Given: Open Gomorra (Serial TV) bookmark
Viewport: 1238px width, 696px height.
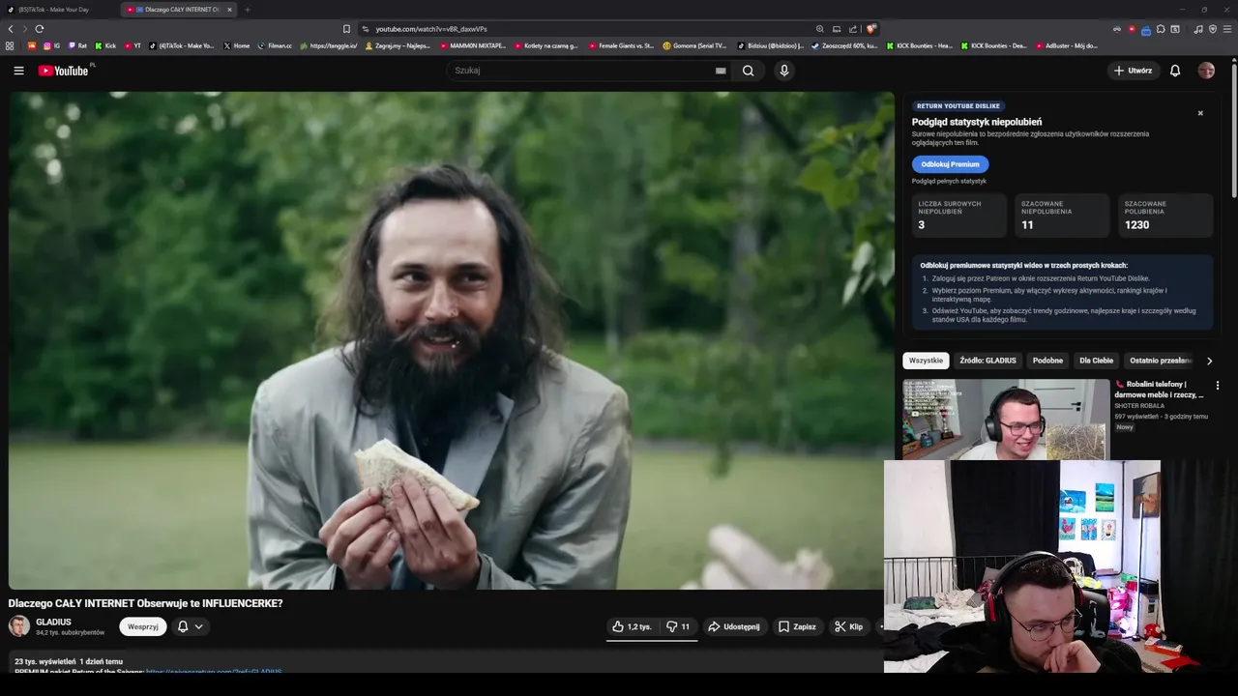Looking at the screenshot, I should coord(695,45).
